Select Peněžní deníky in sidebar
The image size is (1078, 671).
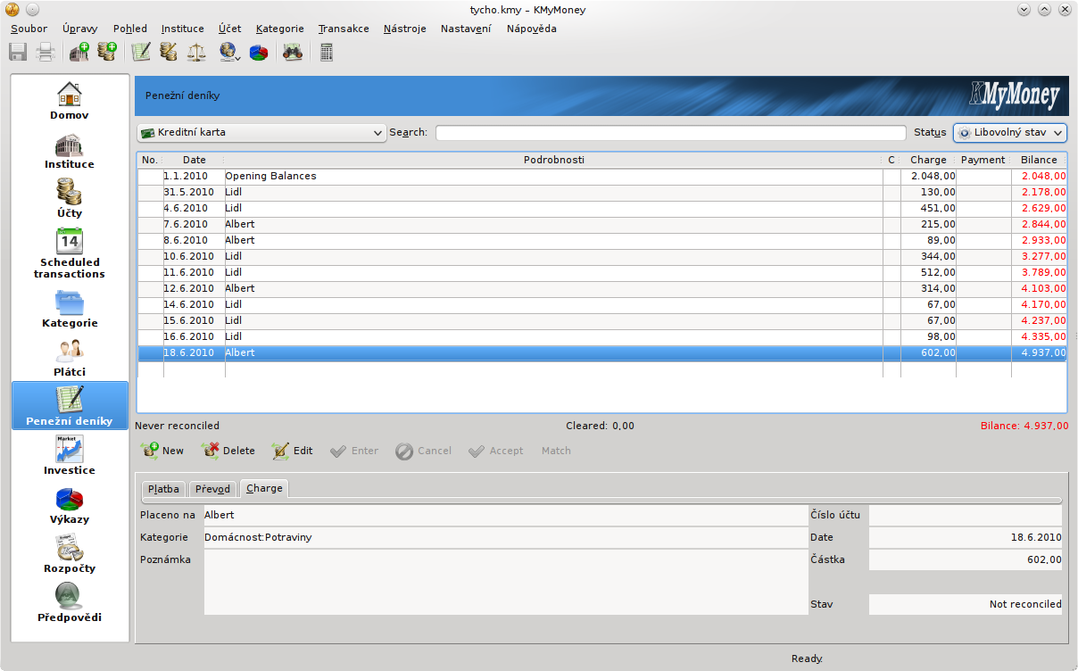(x=70, y=405)
